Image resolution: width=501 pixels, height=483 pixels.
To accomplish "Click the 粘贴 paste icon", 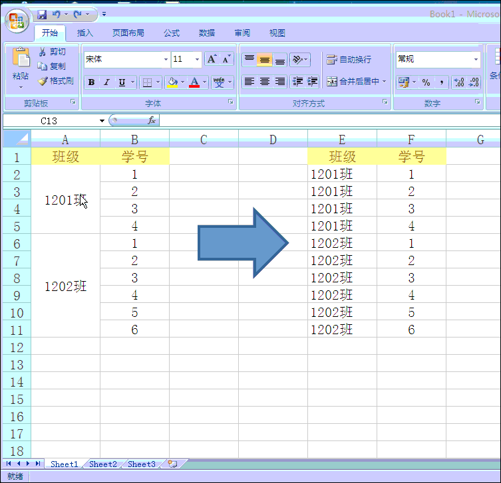I will (x=21, y=57).
